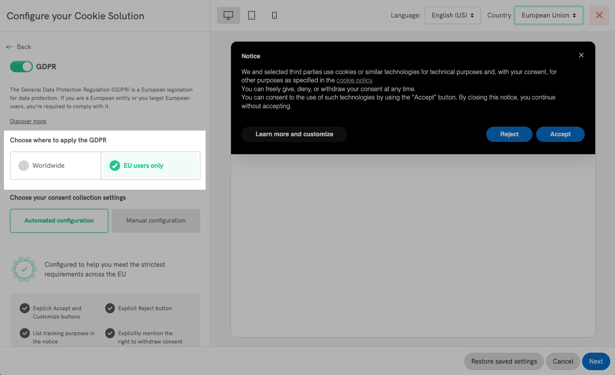Toggle the GDPR switch off
Image resolution: width=615 pixels, height=375 pixels.
pyautogui.click(x=21, y=67)
